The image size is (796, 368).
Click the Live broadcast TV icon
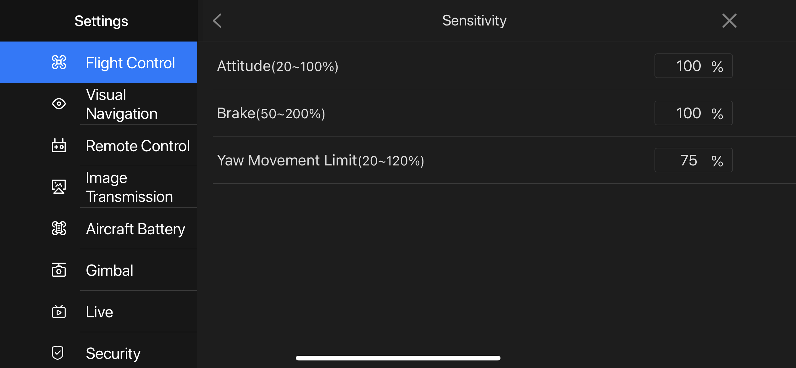point(59,311)
